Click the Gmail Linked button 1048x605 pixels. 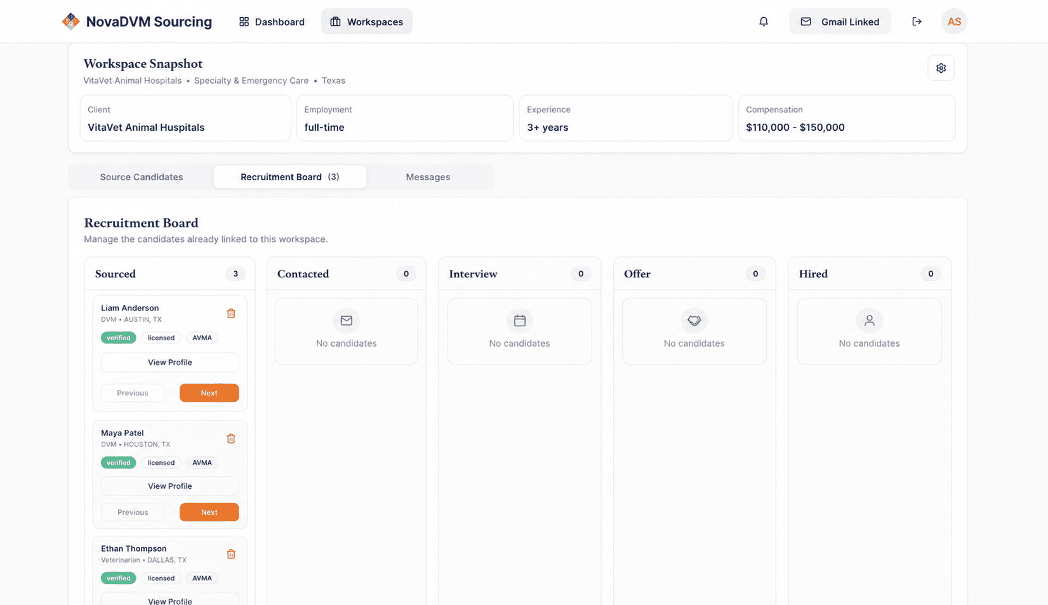point(840,22)
